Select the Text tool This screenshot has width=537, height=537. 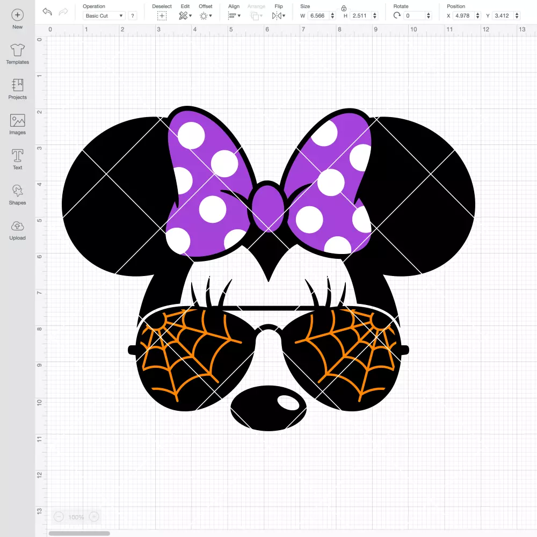18,159
